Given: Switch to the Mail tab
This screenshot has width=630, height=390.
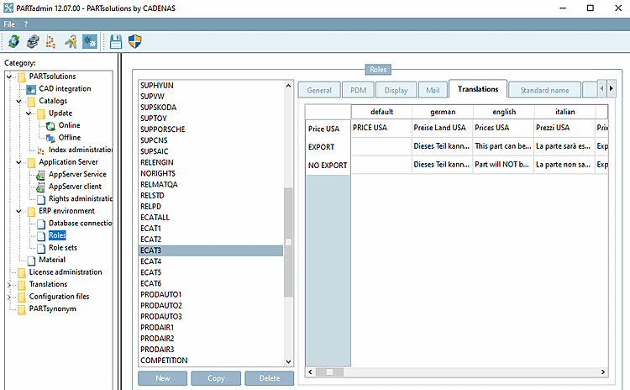Looking at the screenshot, I should pyautogui.click(x=433, y=90).
